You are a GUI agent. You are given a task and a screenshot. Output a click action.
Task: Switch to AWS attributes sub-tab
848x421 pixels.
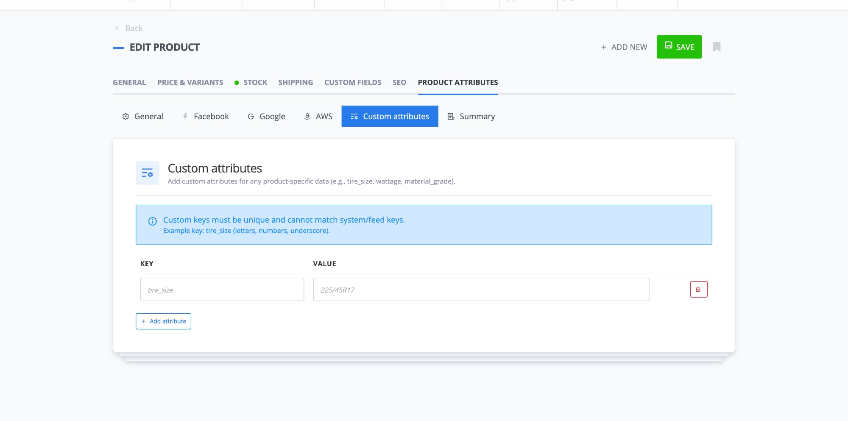coord(318,116)
